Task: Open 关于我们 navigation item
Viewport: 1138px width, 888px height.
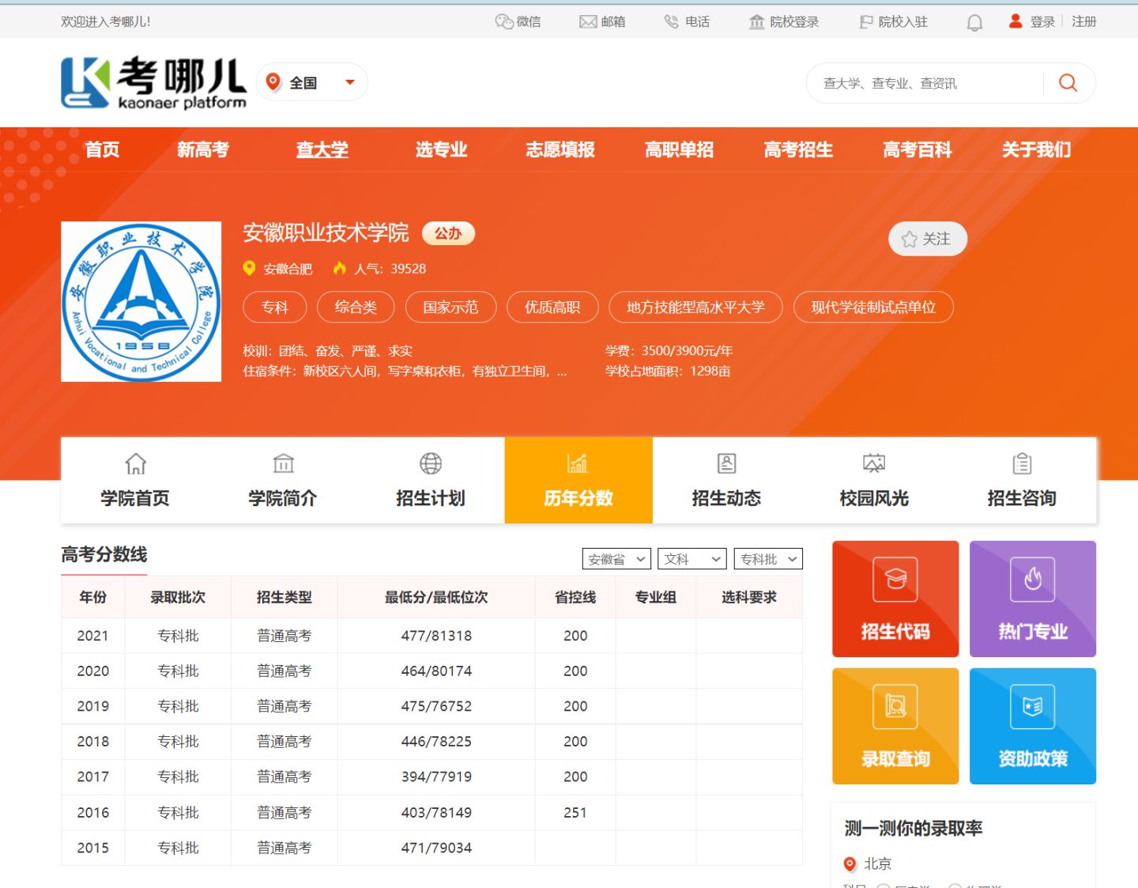Action: click(1037, 149)
